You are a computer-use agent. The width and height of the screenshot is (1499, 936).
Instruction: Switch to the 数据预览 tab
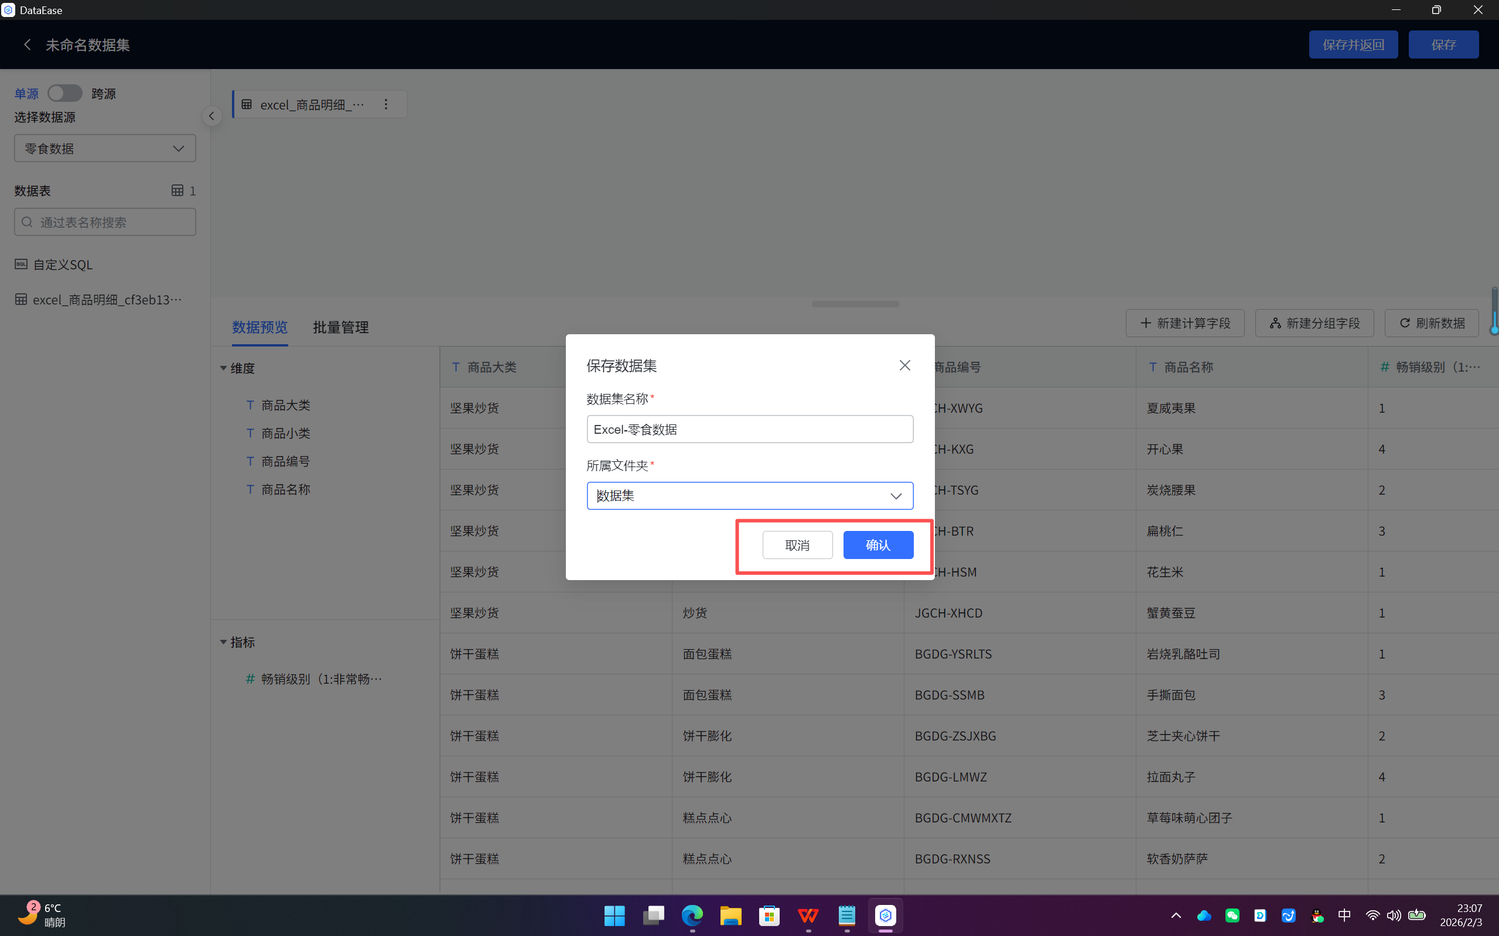tap(259, 327)
